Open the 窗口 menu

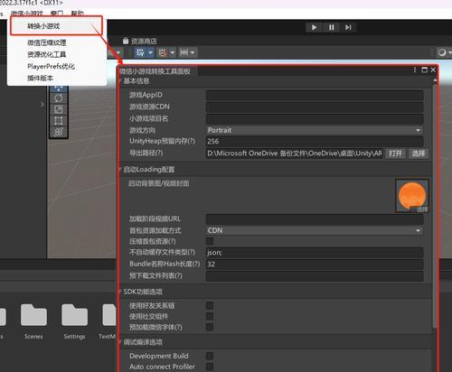click(x=57, y=14)
